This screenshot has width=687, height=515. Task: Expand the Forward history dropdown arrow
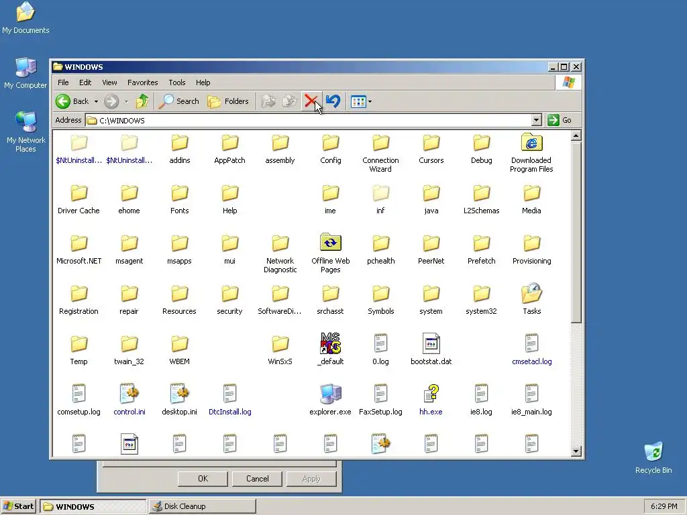tap(126, 102)
